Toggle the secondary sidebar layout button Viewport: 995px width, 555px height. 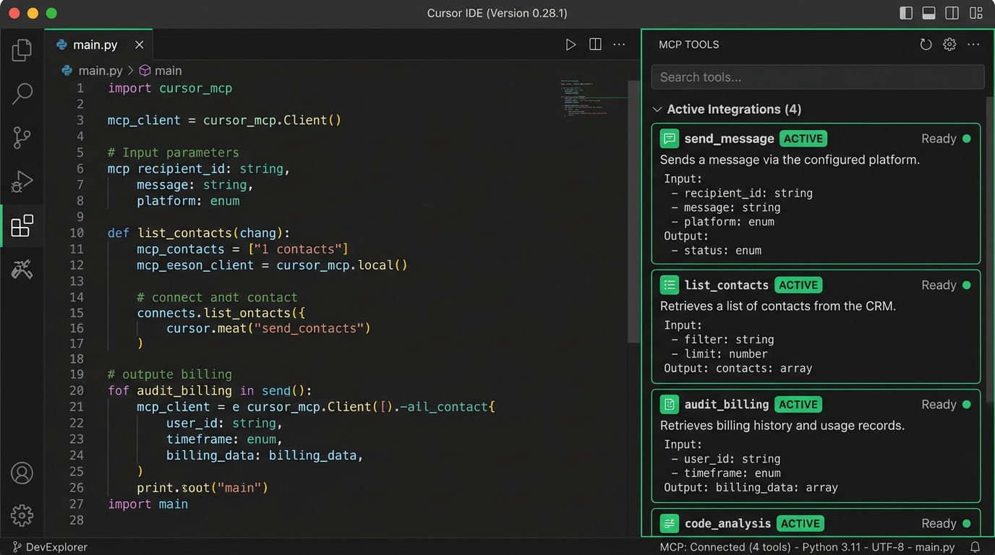tap(952, 13)
